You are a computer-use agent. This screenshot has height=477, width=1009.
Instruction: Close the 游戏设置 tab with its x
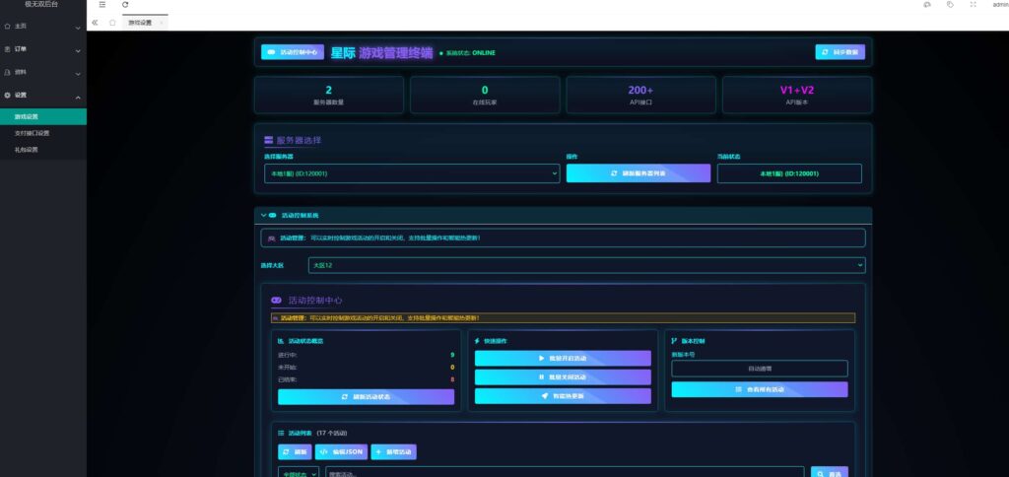(x=161, y=22)
